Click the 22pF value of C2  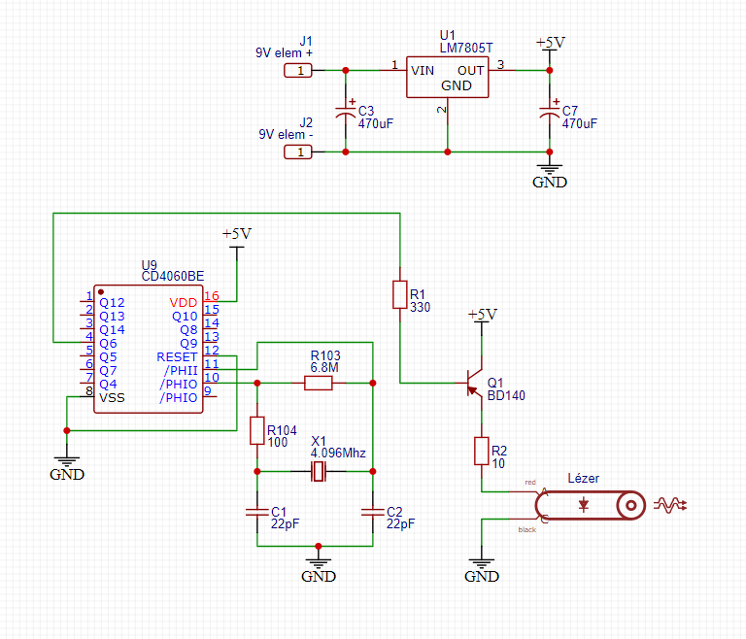[x=400, y=524]
